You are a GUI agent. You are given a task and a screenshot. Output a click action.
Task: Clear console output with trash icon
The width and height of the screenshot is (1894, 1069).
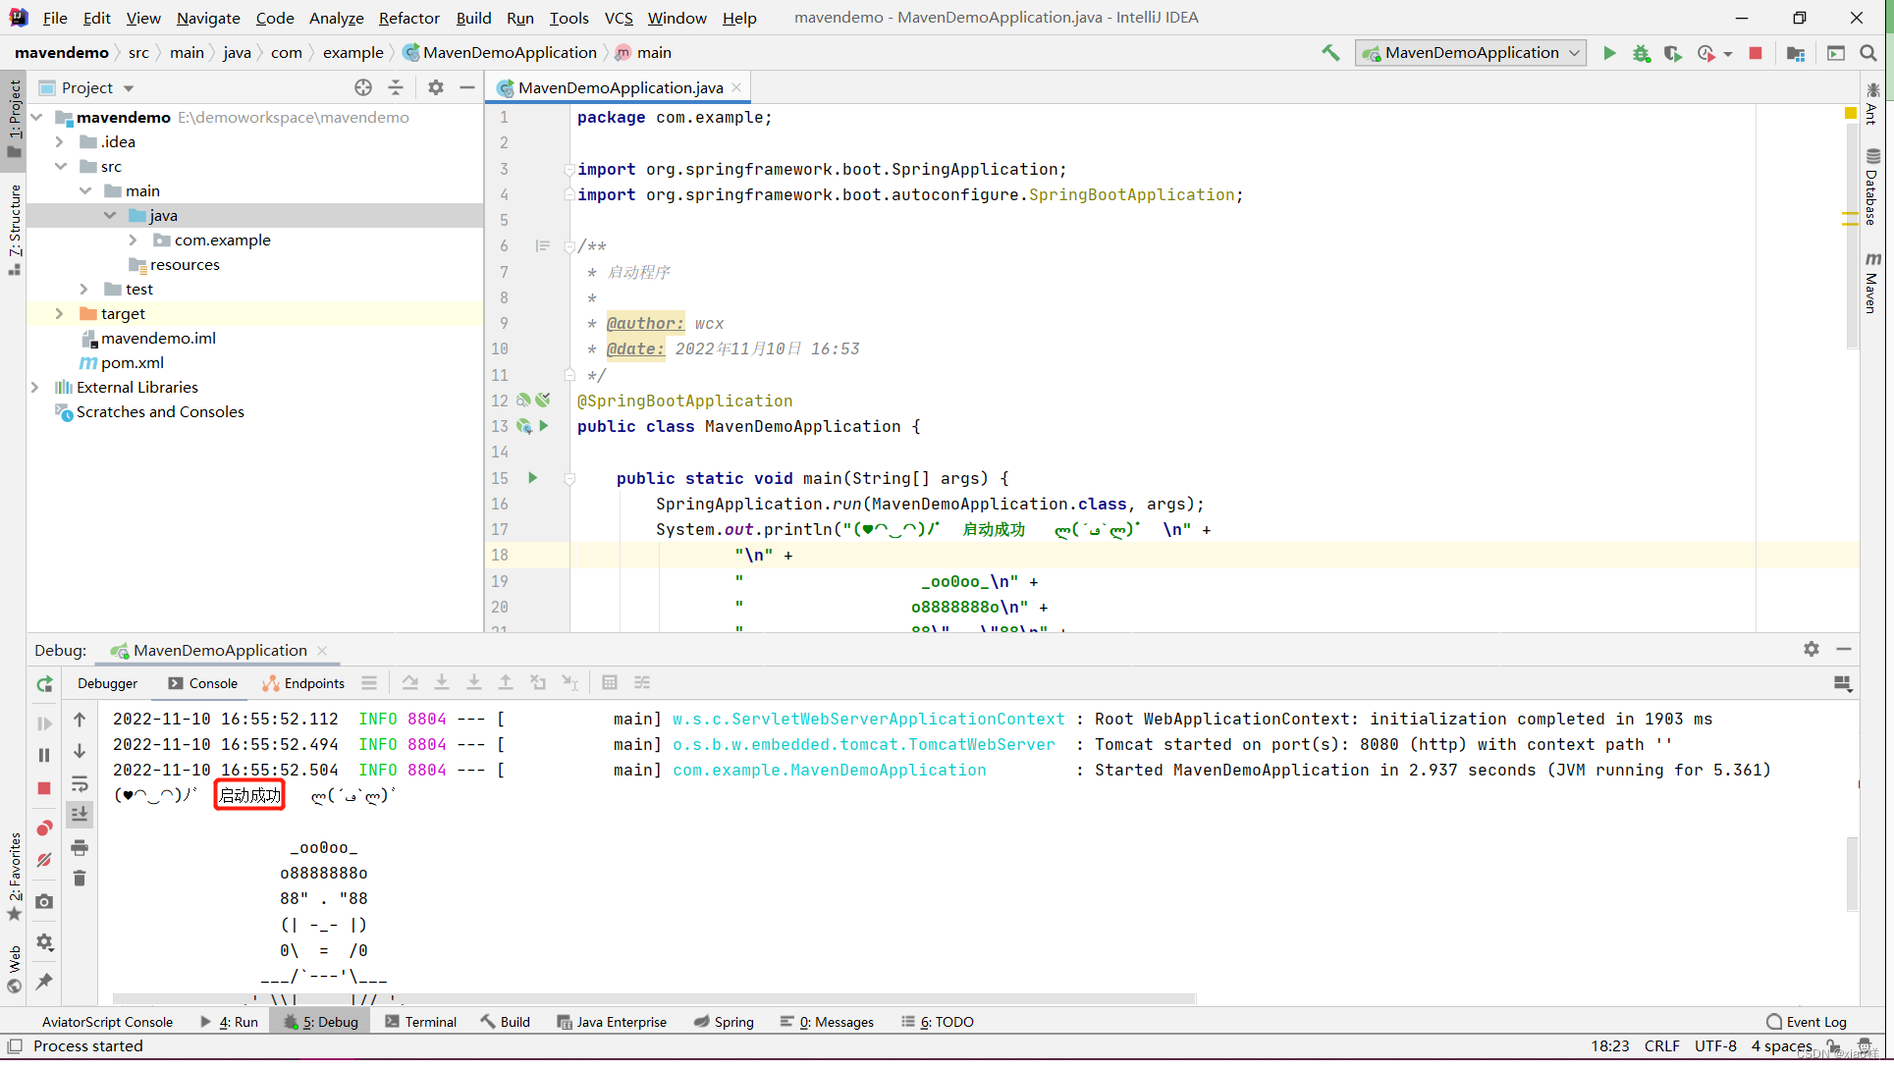[80, 879]
